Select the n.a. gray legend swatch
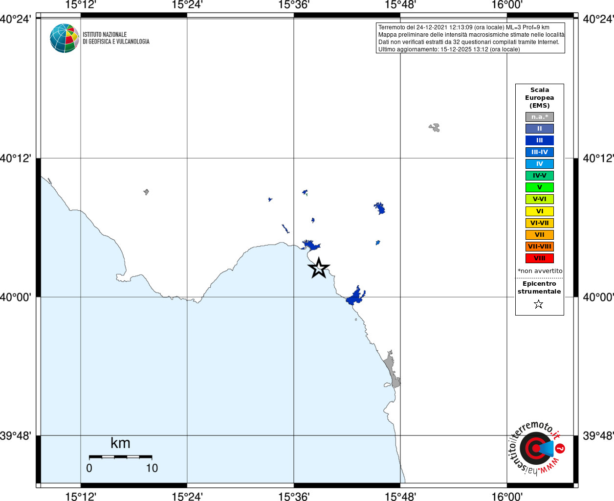The height and width of the screenshot is (501, 614). click(x=540, y=117)
